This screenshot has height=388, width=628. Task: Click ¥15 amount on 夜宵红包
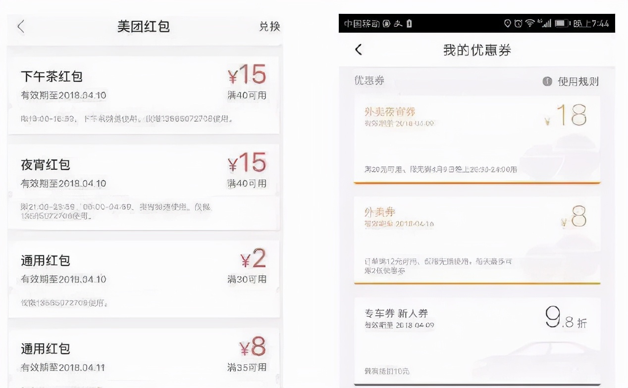point(247,162)
